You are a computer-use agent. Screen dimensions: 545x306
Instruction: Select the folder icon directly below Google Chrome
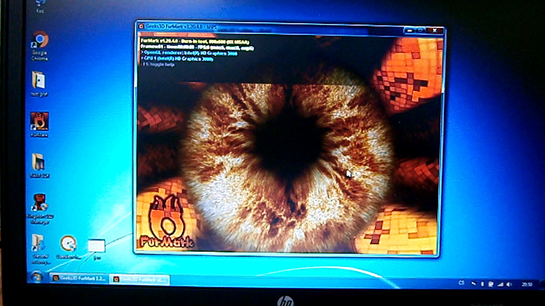click(38, 80)
